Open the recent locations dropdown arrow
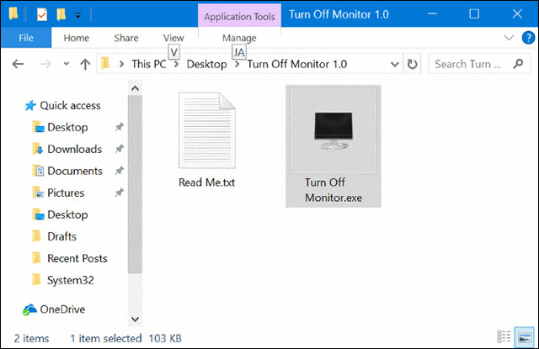539x349 pixels. point(67,64)
